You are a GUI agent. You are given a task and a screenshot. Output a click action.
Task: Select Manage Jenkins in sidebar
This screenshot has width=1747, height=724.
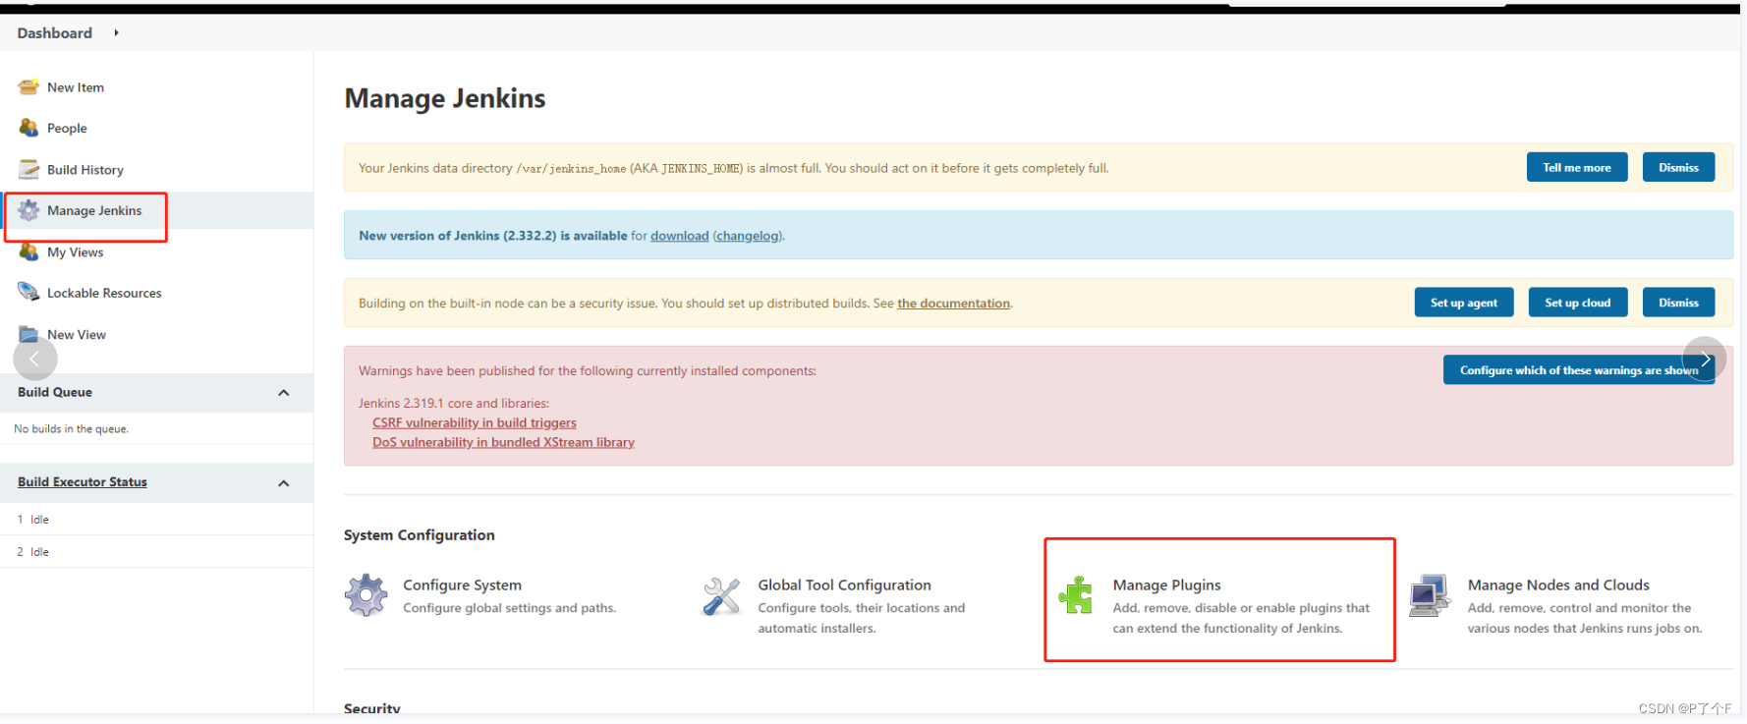click(94, 210)
